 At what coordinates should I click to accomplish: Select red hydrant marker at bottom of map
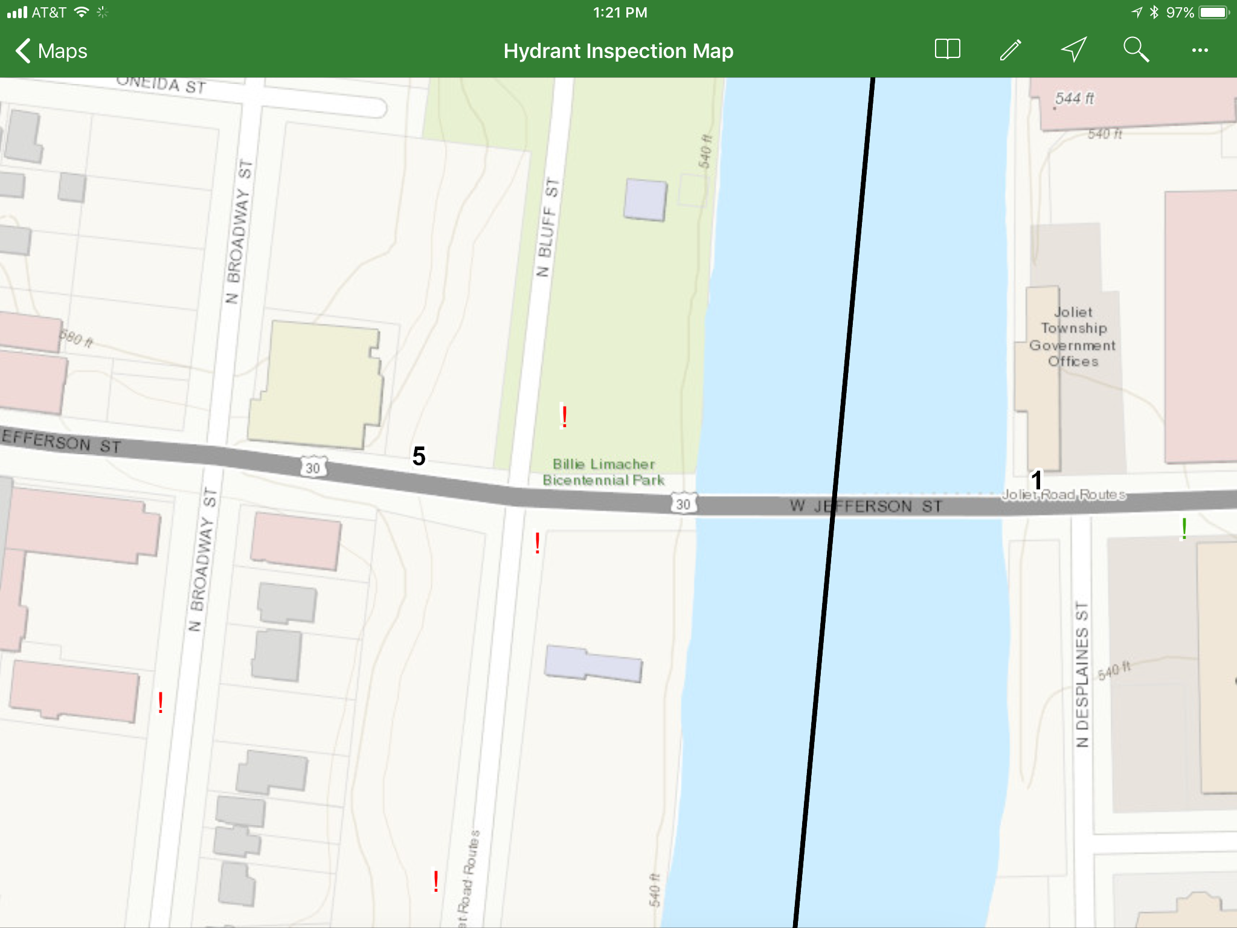435,881
